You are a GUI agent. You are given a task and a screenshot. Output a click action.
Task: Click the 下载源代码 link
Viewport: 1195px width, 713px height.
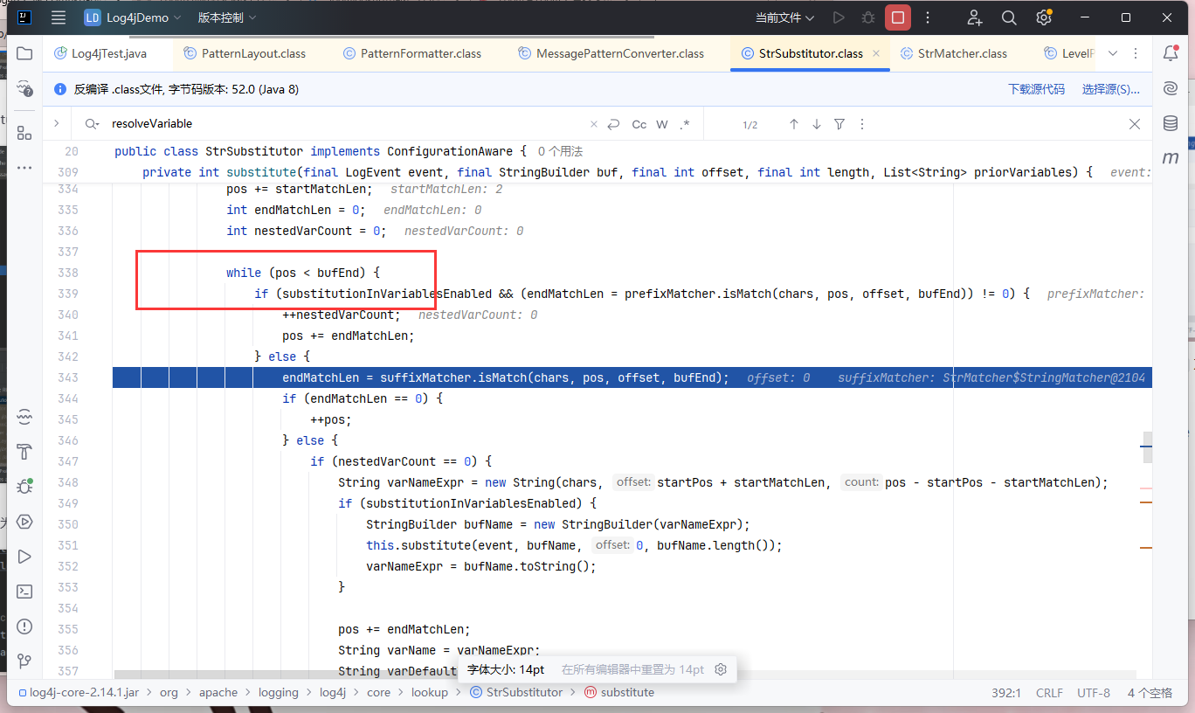click(1036, 89)
